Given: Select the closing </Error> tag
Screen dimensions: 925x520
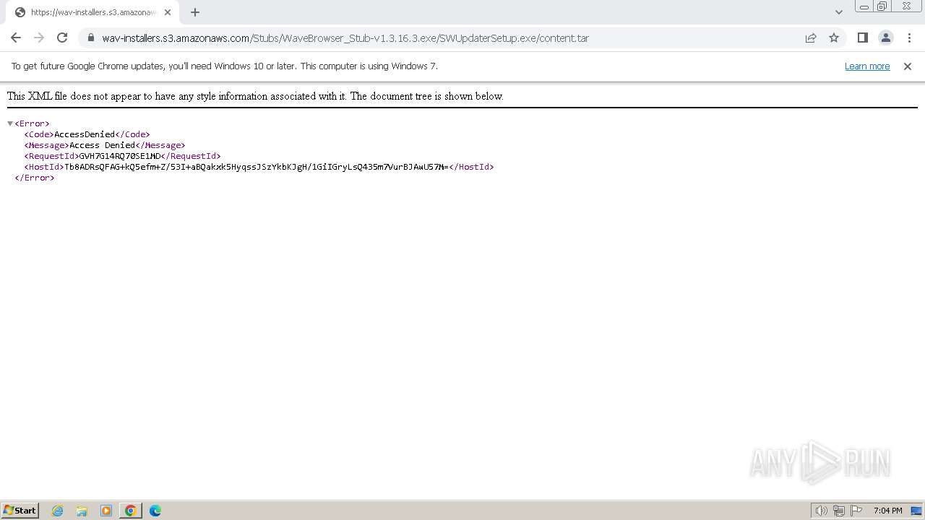Looking at the screenshot, I should tap(35, 178).
